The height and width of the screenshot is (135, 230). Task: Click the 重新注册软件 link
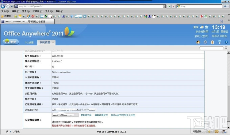click(101, 115)
